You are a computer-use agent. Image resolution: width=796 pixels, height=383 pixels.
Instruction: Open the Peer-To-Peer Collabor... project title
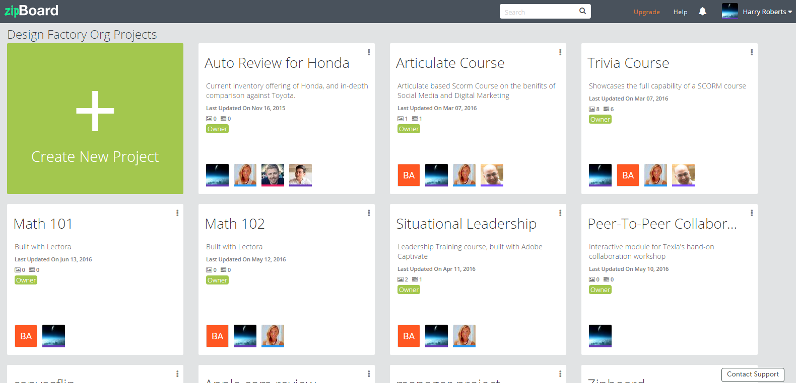(662, 224)
